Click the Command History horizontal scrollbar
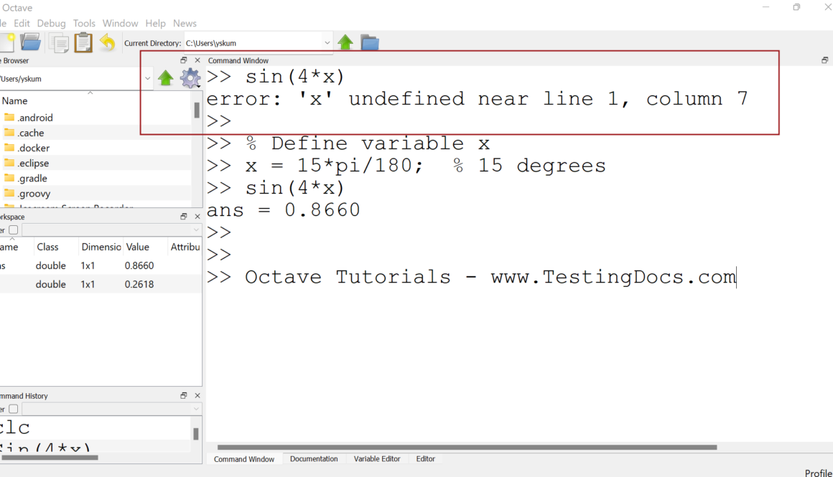 pos(50,458)
